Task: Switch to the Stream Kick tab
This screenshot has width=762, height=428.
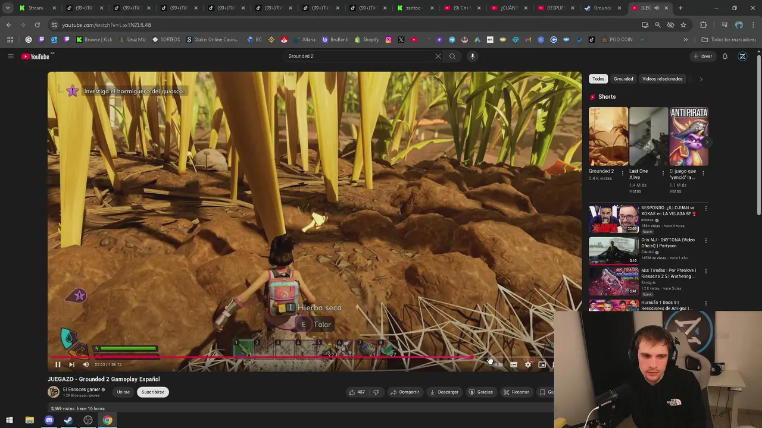Action: click(x=36, y=8)
